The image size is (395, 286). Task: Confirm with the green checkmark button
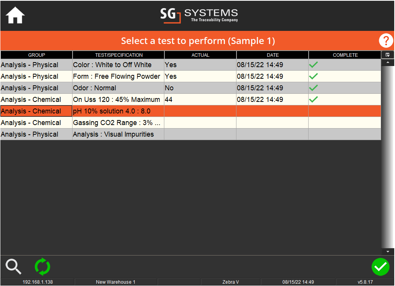pyautogui.click(x=380, y=267)
